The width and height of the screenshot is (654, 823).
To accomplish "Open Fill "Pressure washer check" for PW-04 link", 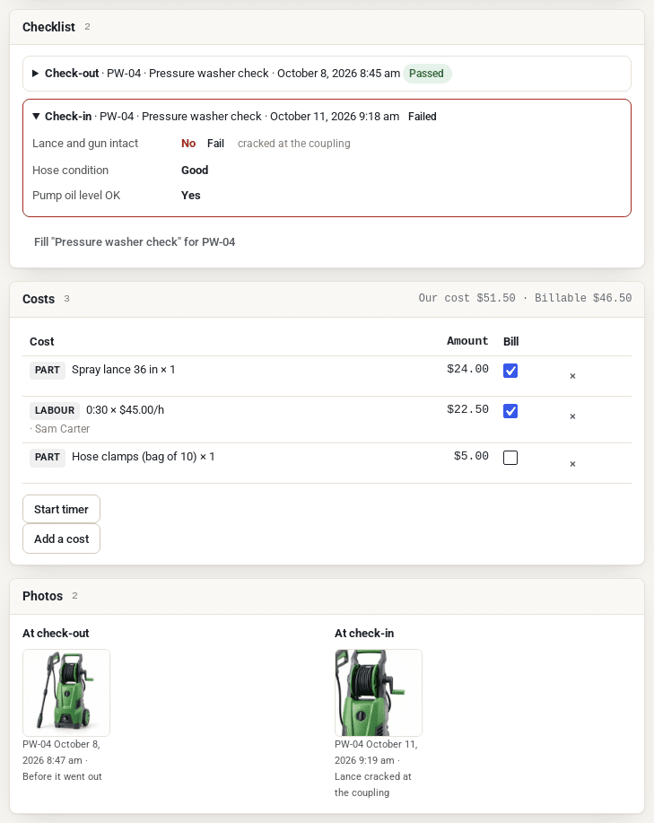I will (135, 242).
